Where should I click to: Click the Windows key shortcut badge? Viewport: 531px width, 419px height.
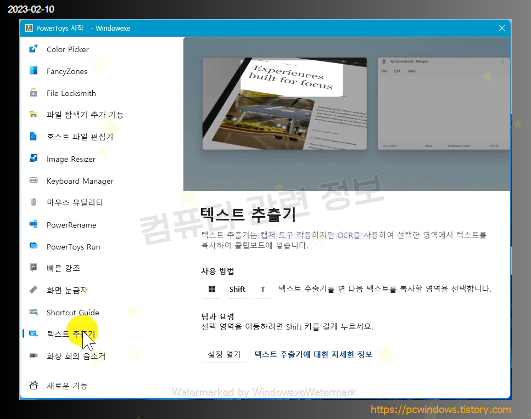pos(212,289)
